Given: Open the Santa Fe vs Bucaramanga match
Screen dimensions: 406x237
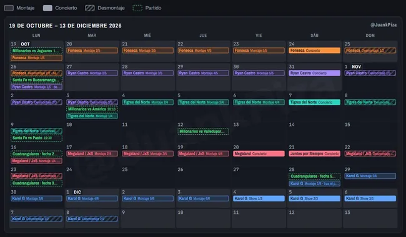Looking at the screenshot, I should click(36, 80).
